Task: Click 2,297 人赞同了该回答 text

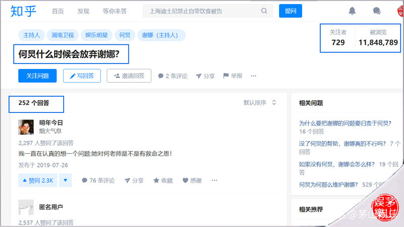Action: click(46, 143)
